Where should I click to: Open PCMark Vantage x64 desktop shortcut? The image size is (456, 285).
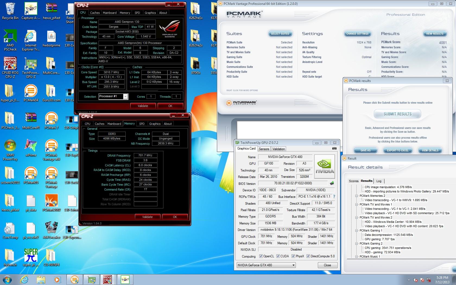tap(51, 150)
